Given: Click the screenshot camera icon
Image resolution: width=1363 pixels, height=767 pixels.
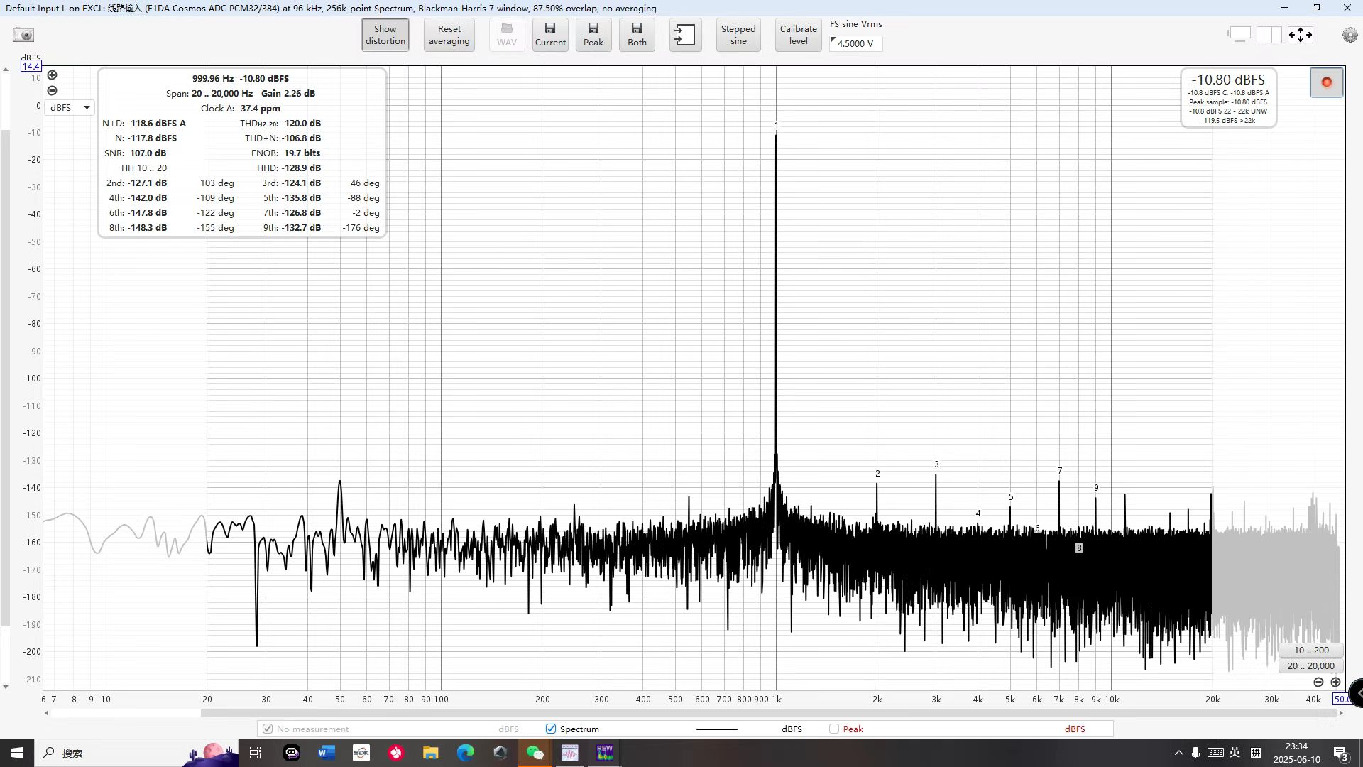Looking at the screenshot, I should tap(23, 35).
